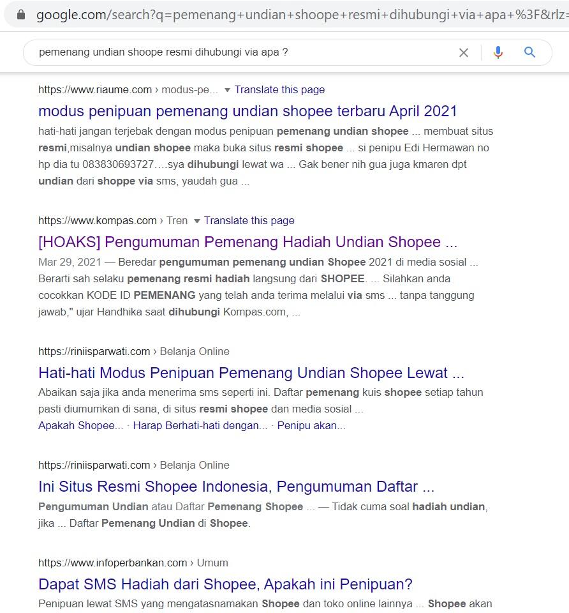Click the padlock site security icon
This screenshot has width=569, height=613.
(x=21, y=15)
